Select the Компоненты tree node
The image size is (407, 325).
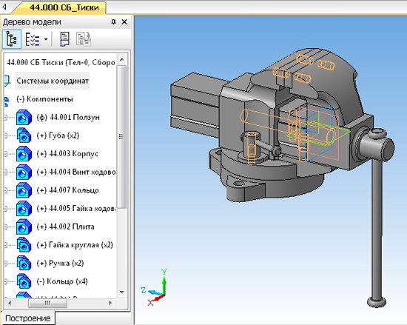[44, 99]
